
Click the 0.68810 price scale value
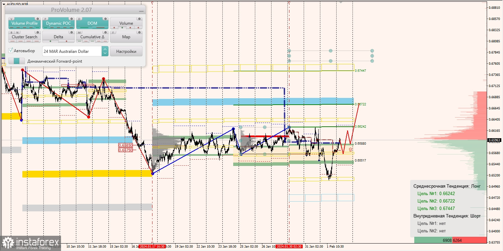495,8
